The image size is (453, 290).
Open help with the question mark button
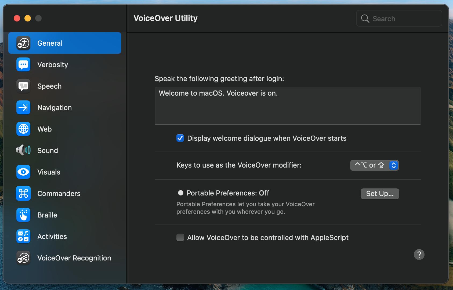click(419, 255)
